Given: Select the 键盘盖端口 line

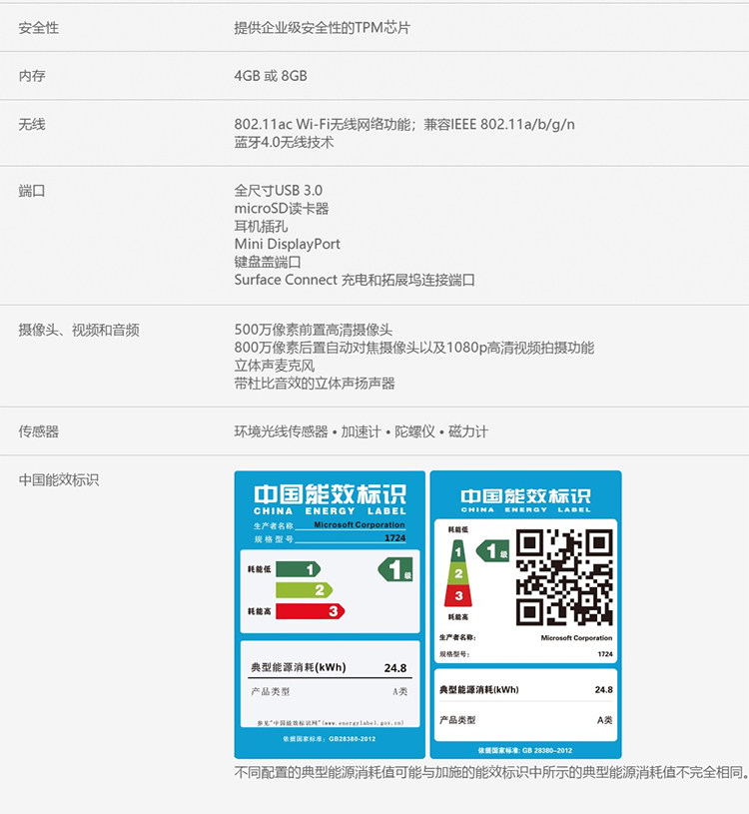Looking at the screenshot, I should tap(268, 262).
